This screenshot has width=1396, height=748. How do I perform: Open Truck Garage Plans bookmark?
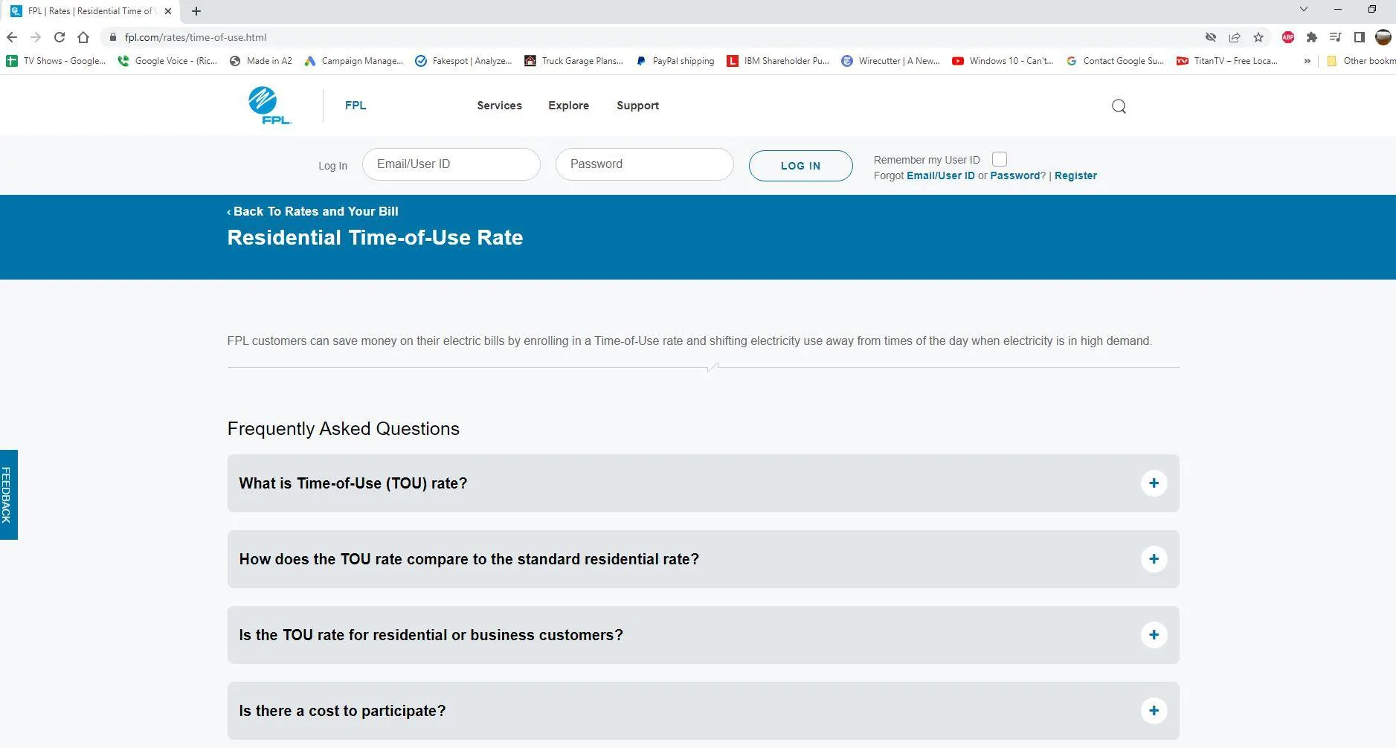point(574,61)
